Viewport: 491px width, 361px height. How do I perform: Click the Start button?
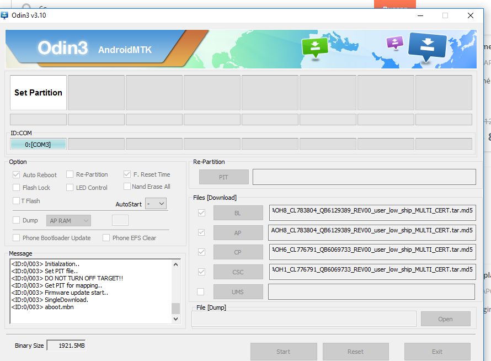[284, 352]
